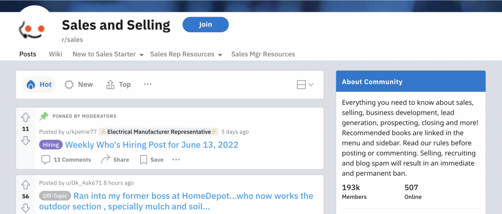Downvote the Weekly Who's Hiring post

pos(25,141)
